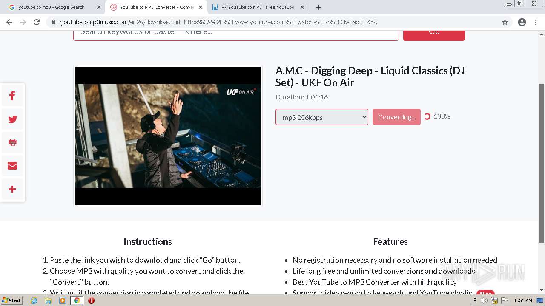Click the Duration: 1:01:16 text
The height and width of the screenshot is (306, 545).
click(x=301, y=97)
